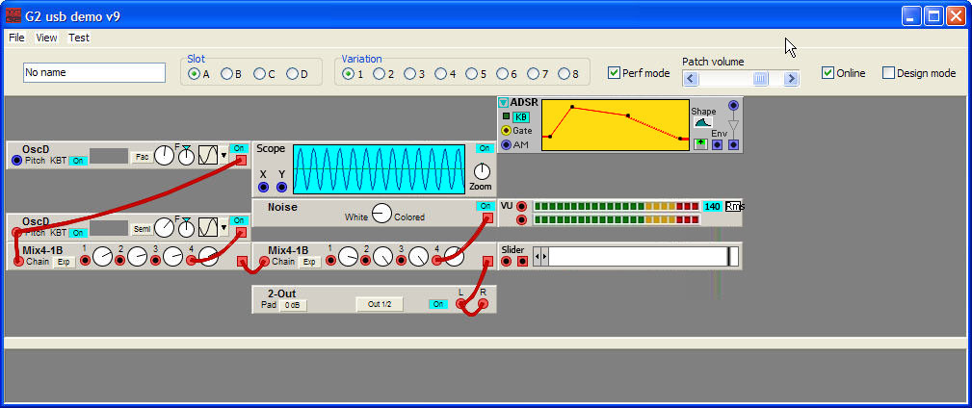Enable the Design mode checkbox
This screenshot has width=972, height=408.
[888, 73]
